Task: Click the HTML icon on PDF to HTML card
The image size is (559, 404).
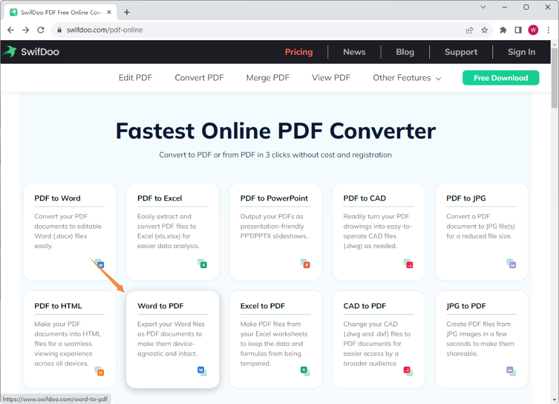Action: point(100,371)
